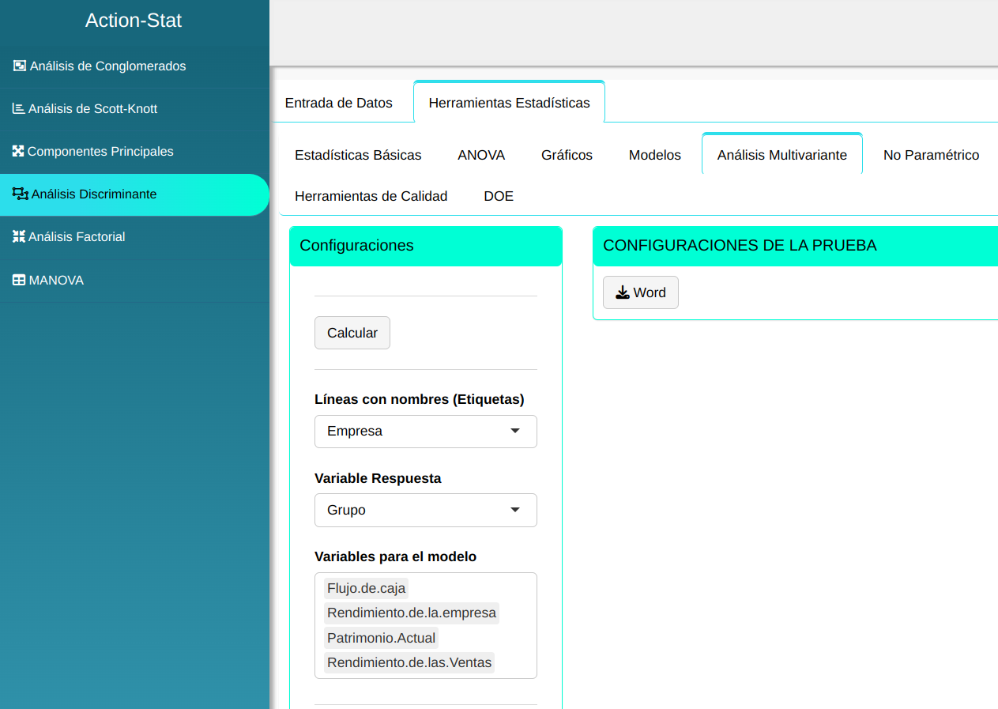Select the Patrimonio.Actual variable tag
Viewport: 998px width, 709px height.
tap(381, 638)
